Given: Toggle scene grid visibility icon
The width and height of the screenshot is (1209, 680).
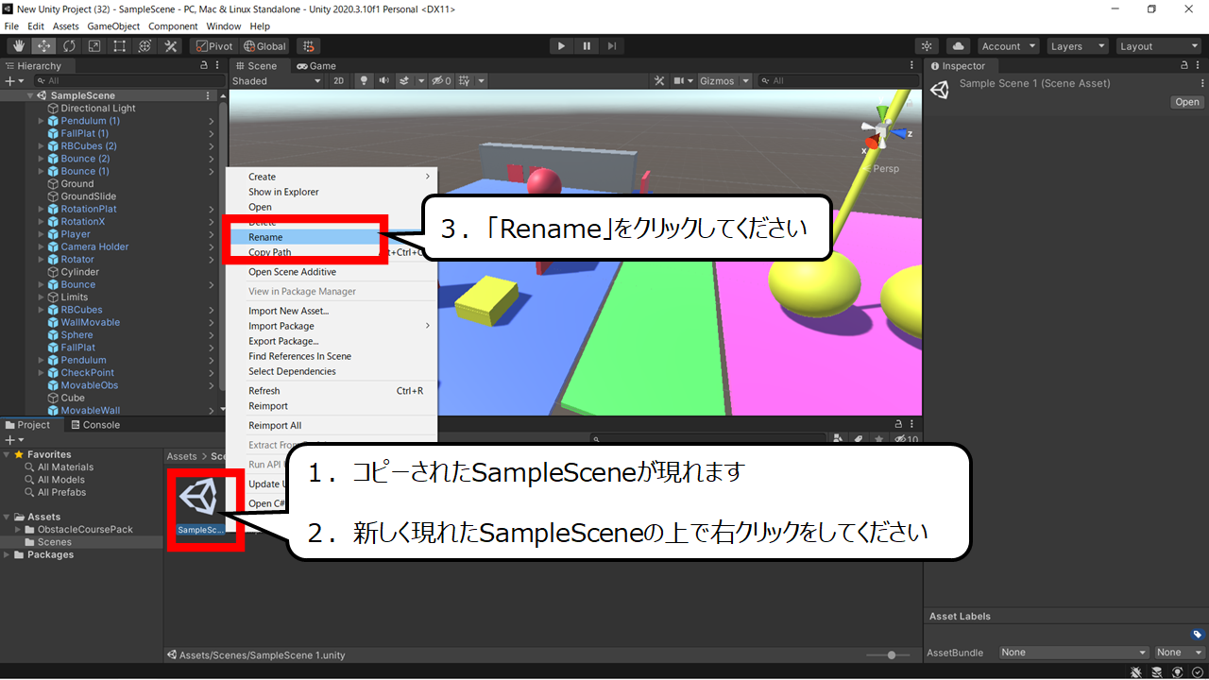Looking at the screenshot, I should click(x=465, y=81).
